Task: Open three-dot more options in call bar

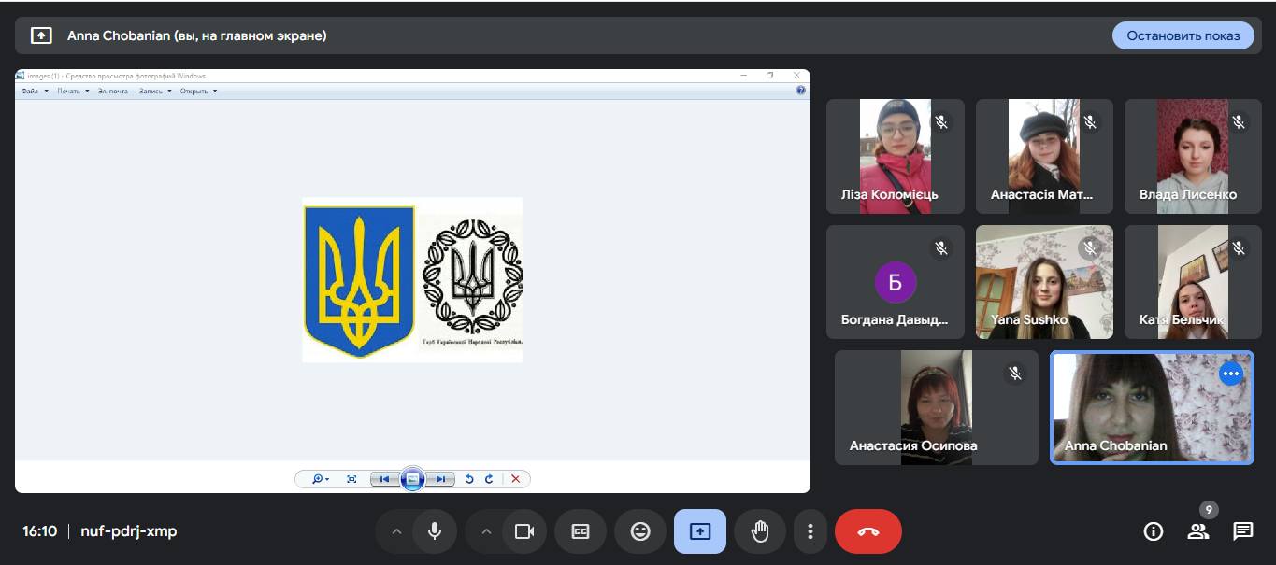Action: pos(810,531)
